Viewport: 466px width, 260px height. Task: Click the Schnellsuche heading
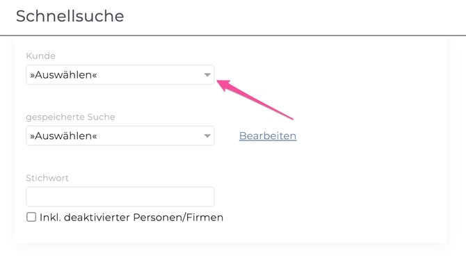click(70, 16)
